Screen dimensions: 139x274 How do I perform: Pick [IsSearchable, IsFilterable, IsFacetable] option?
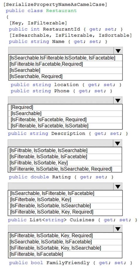pos(65,193)
